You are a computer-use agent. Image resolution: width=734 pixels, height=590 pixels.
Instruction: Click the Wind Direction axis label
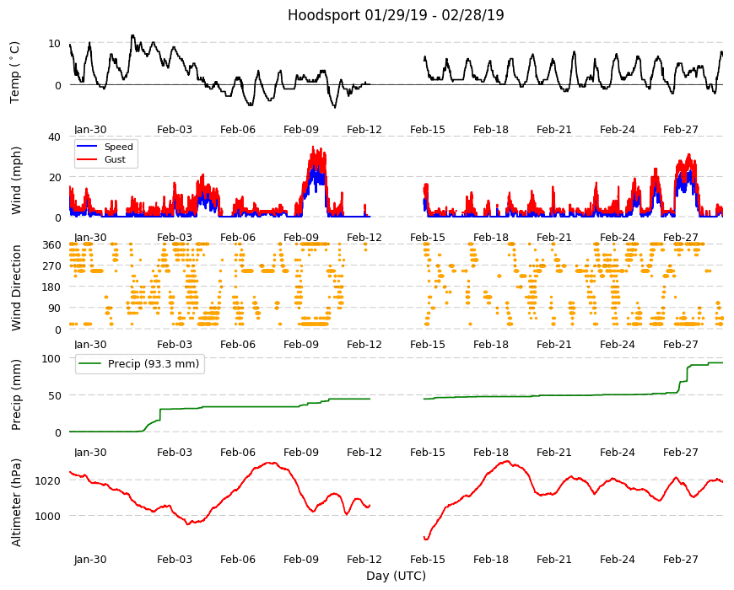(16, 288)
